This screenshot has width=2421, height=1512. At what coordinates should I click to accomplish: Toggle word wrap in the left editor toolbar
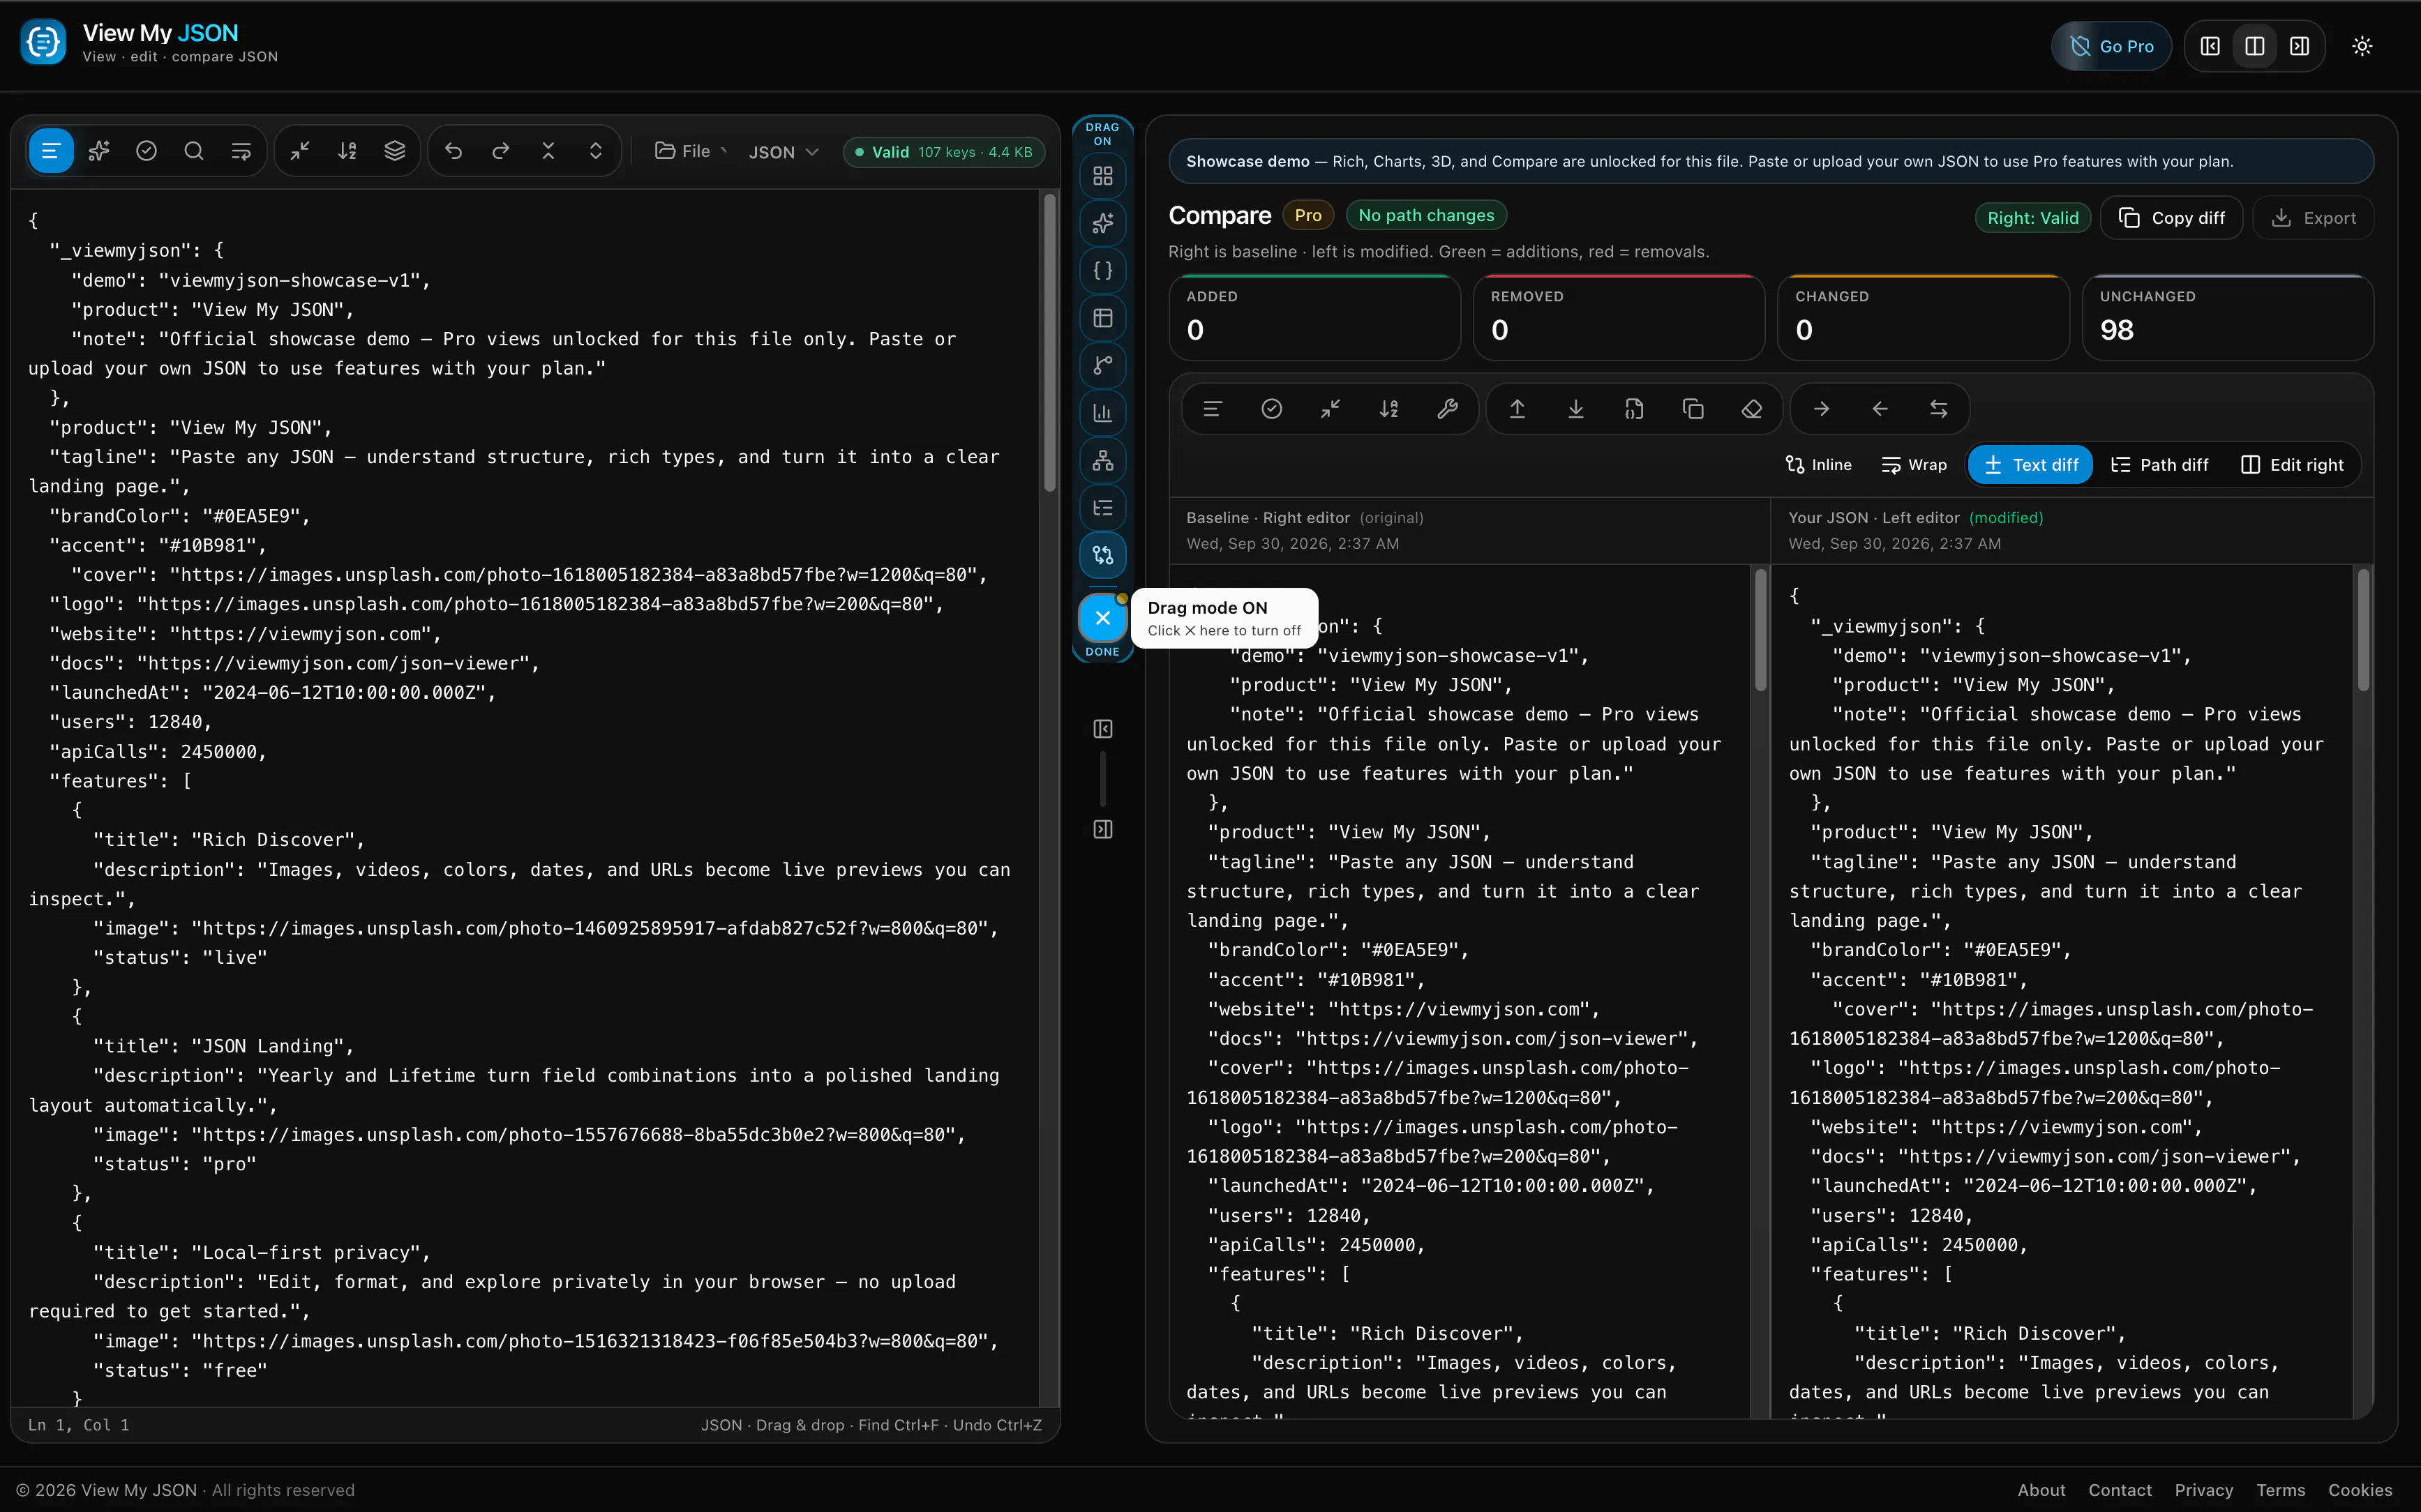pyautogui.click(x=241, y=151)
